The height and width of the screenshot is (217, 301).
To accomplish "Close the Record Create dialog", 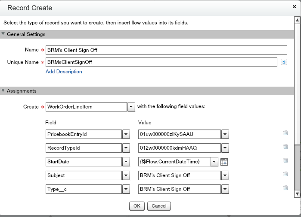I will (x=294, y=7).
